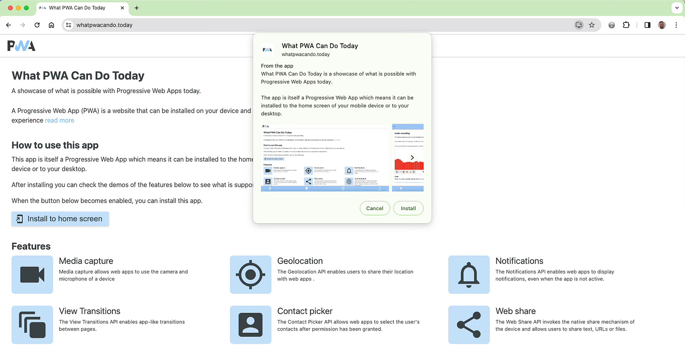Open the browser home page
685x353 pixels.
pyautogui.click(x=51, y=25)
